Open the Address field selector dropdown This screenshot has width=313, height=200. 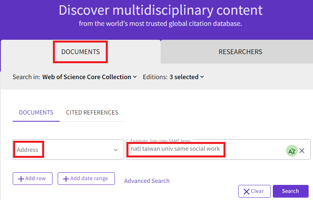68,150
